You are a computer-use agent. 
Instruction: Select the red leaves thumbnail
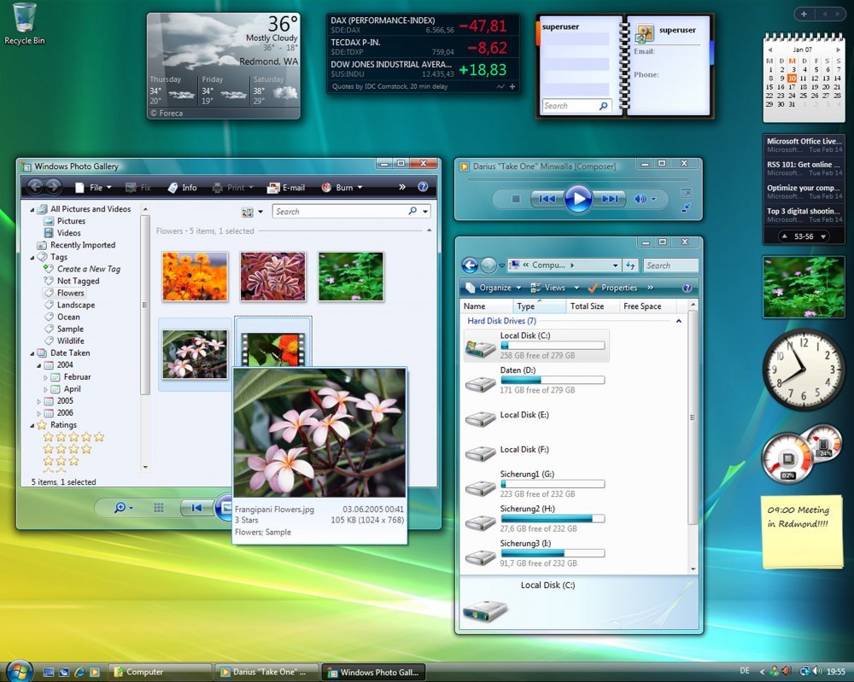273,276
